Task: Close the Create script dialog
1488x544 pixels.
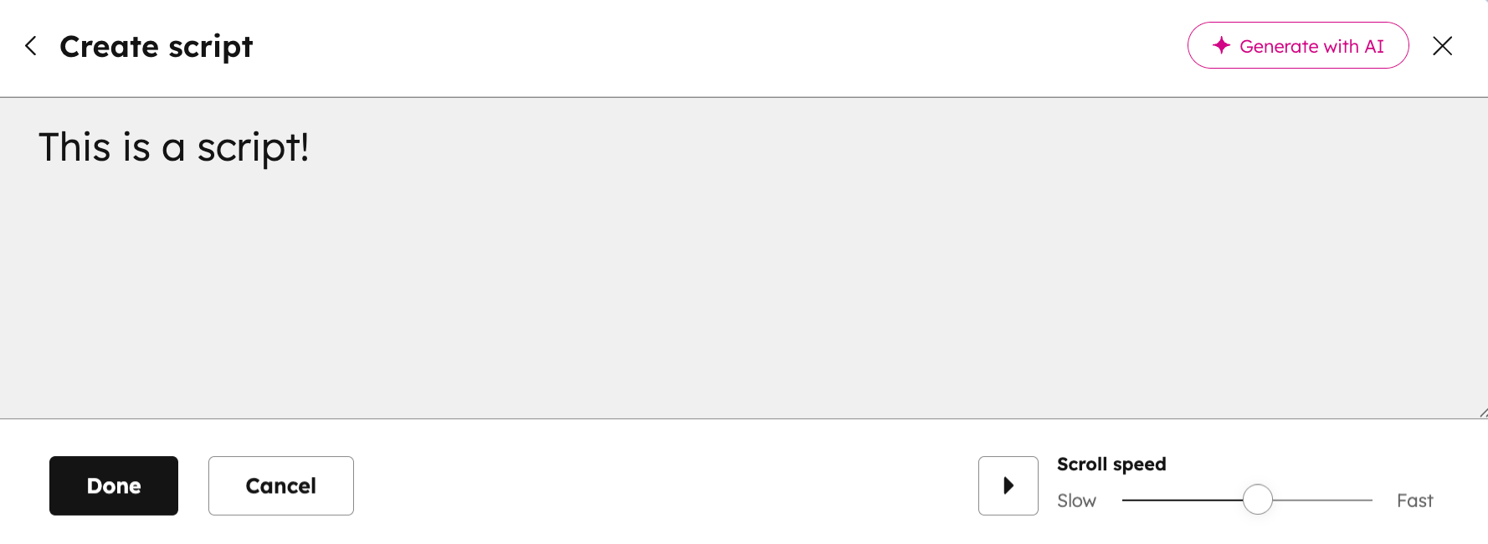Action: coord(1442,46)
